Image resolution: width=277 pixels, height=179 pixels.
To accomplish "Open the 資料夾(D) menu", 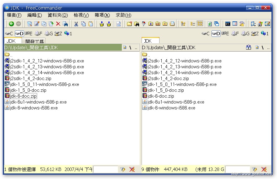I will 58,15.
